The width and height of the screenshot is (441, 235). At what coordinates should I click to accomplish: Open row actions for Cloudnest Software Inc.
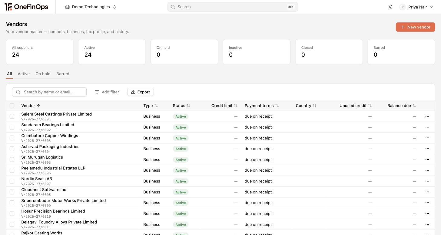pyautogui.click(x=427, y=192)
